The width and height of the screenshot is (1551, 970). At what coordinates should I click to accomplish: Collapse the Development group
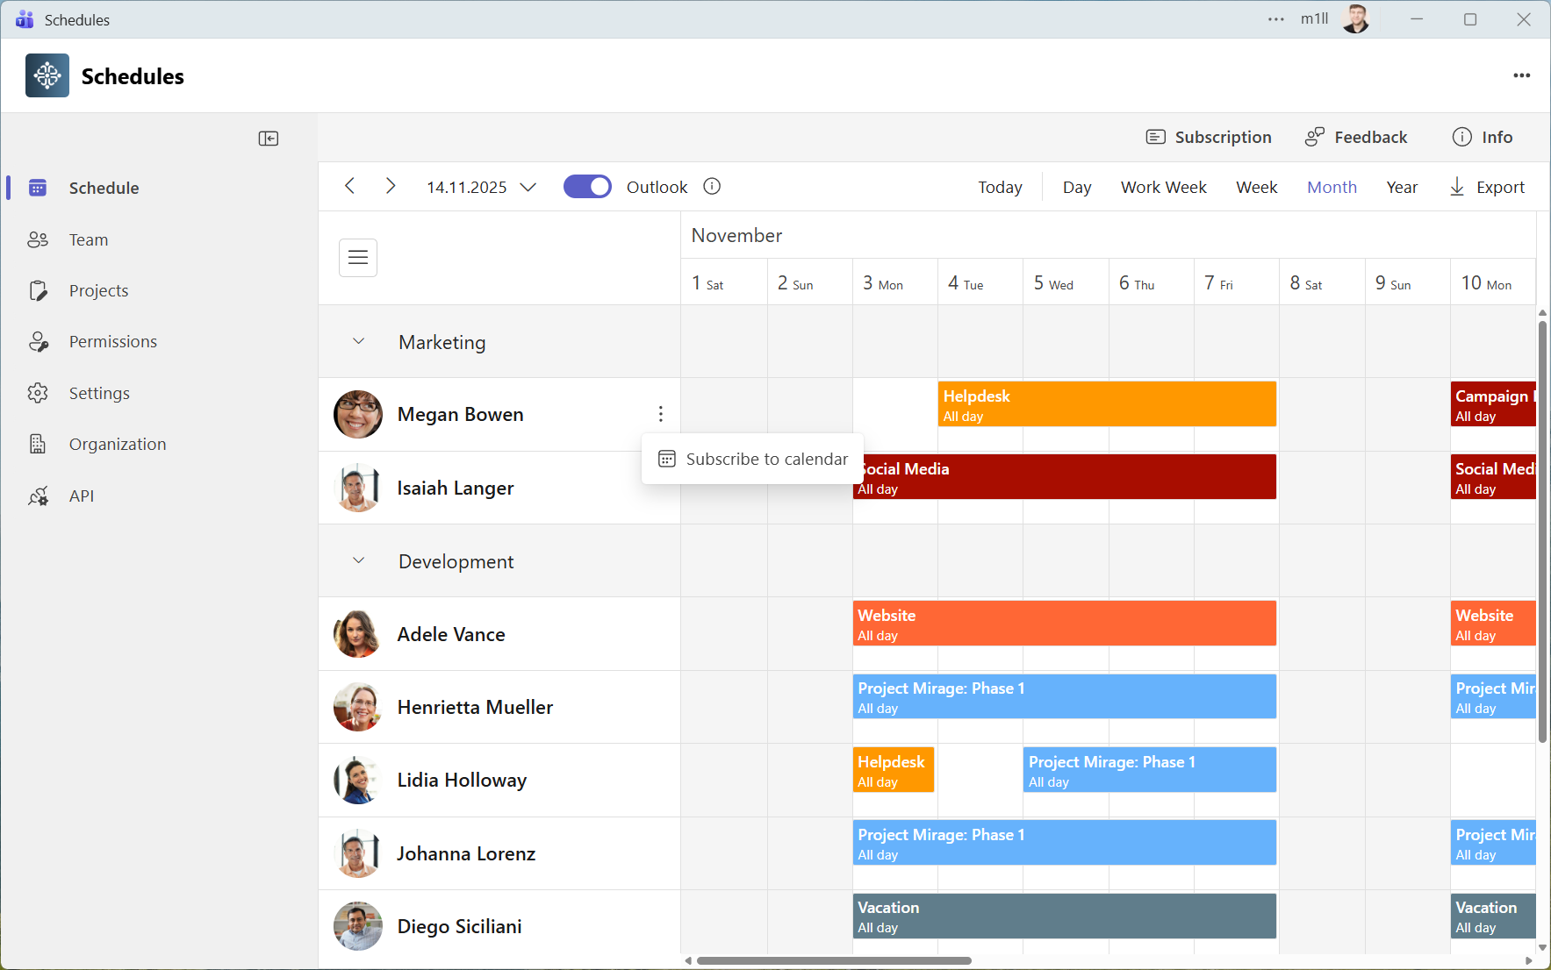(358, 561)
